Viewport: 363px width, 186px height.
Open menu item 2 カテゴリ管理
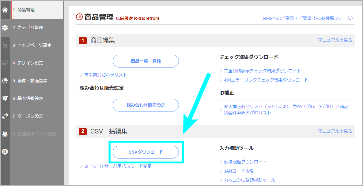[36, 27]
